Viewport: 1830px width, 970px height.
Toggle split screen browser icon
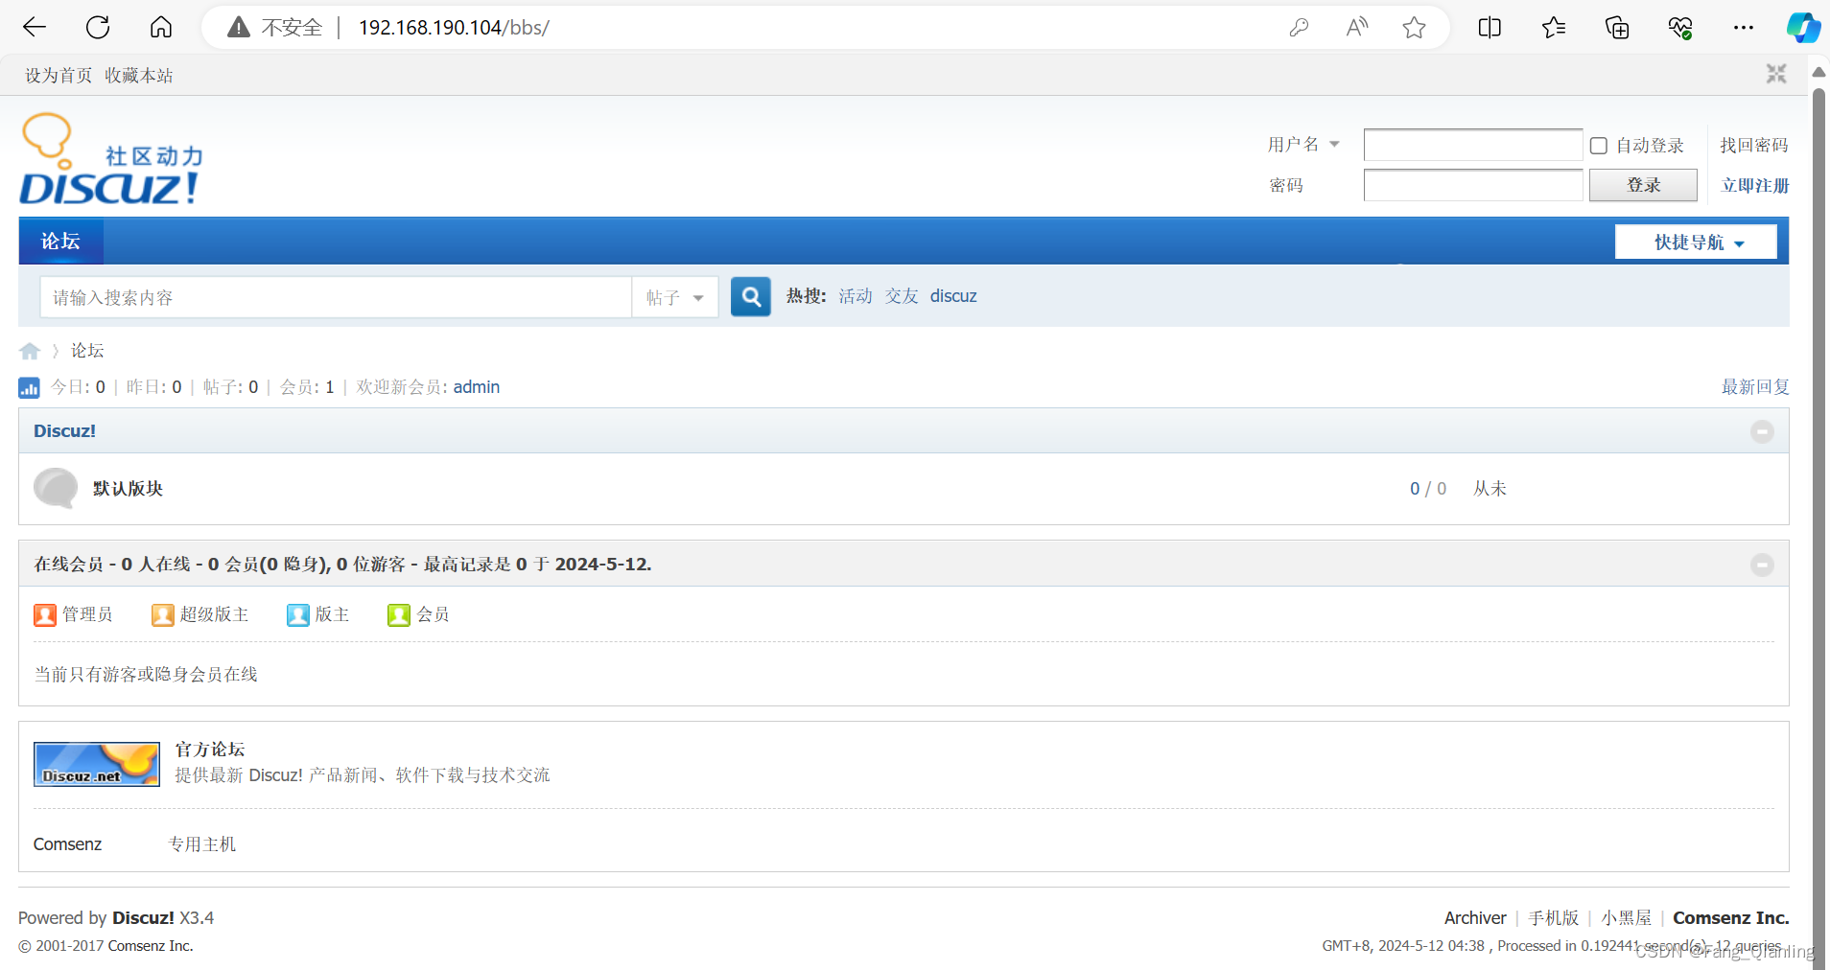[1490, 28]
